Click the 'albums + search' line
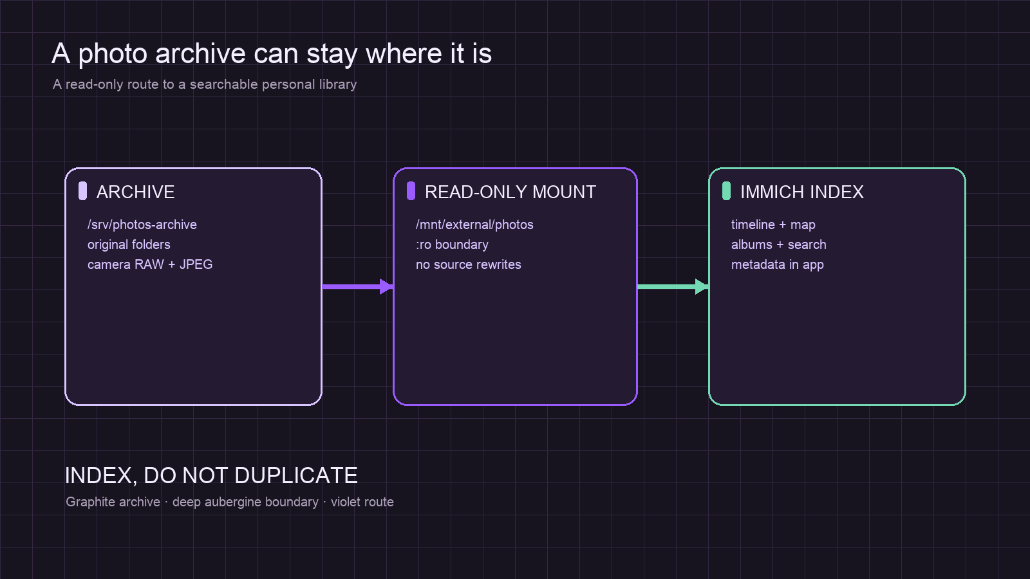The width and height of the screenshot is (1030, 579). (x=779, y=244)
